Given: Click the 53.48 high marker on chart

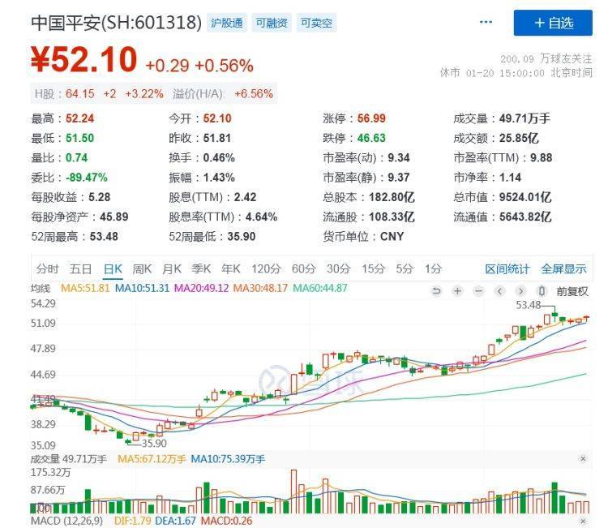Looking at the screenshot, I should click(x=528, y=305).
